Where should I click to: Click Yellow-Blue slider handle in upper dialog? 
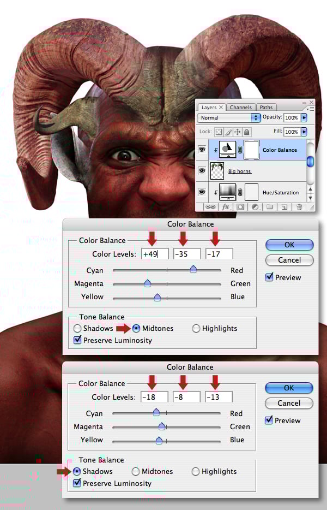pyautogui.click(x=158, y=297)
